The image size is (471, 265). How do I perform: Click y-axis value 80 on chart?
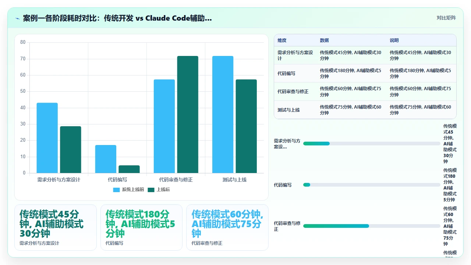[23, 42]
